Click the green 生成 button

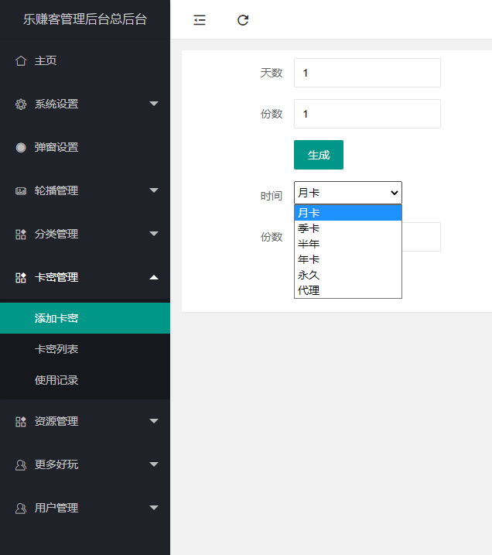(319, 155)
